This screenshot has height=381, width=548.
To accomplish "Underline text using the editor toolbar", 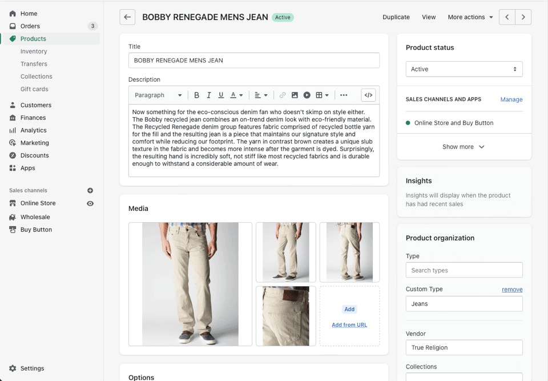I will click(x=221, y=95).
